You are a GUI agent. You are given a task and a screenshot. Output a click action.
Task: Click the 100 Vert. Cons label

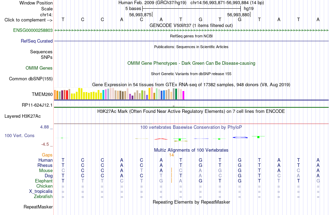[x=19, y=135]
